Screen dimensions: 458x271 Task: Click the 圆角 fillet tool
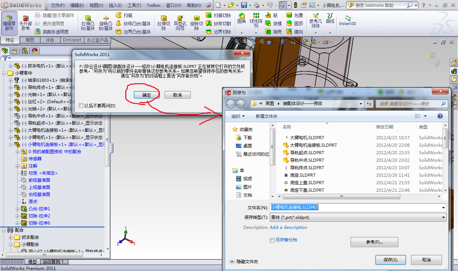(x=242, y=19)
